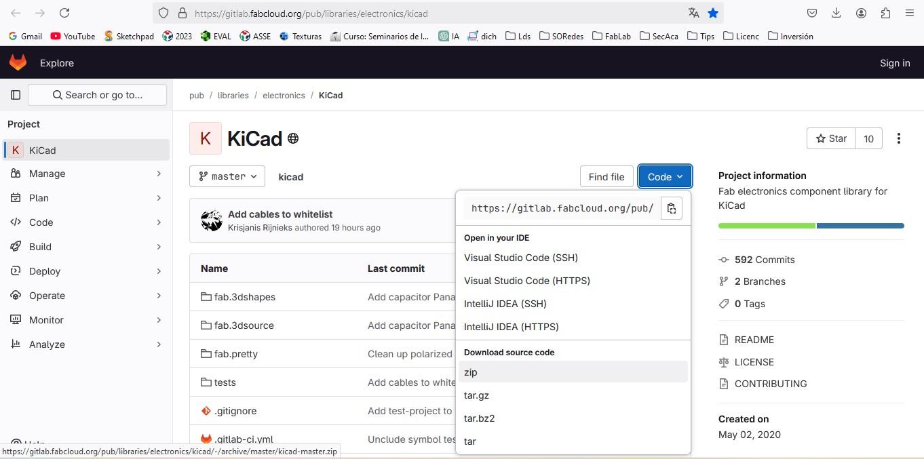Open the Firefox downloads icon
924x459 pixels.
836,13
